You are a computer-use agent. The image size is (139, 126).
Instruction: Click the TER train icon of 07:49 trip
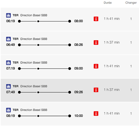9,86
